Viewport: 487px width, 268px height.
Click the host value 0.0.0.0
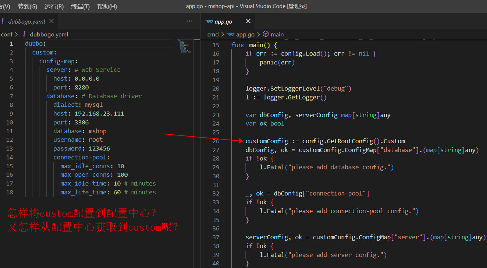[x=87, y=78]
